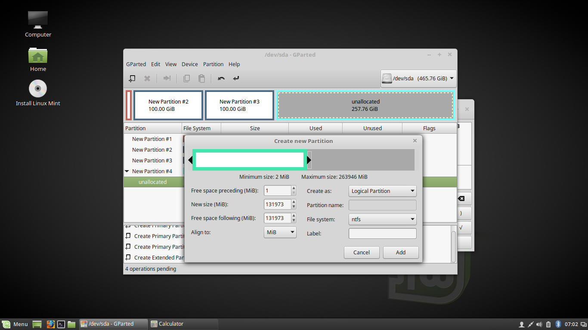Open the ntfs File system dropdown
The width and height of the screenshot is (588, 330).
pos(382,219)
